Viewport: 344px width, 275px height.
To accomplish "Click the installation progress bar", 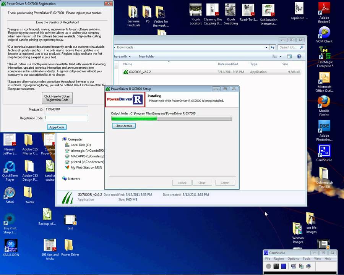I will click(172, 119).
